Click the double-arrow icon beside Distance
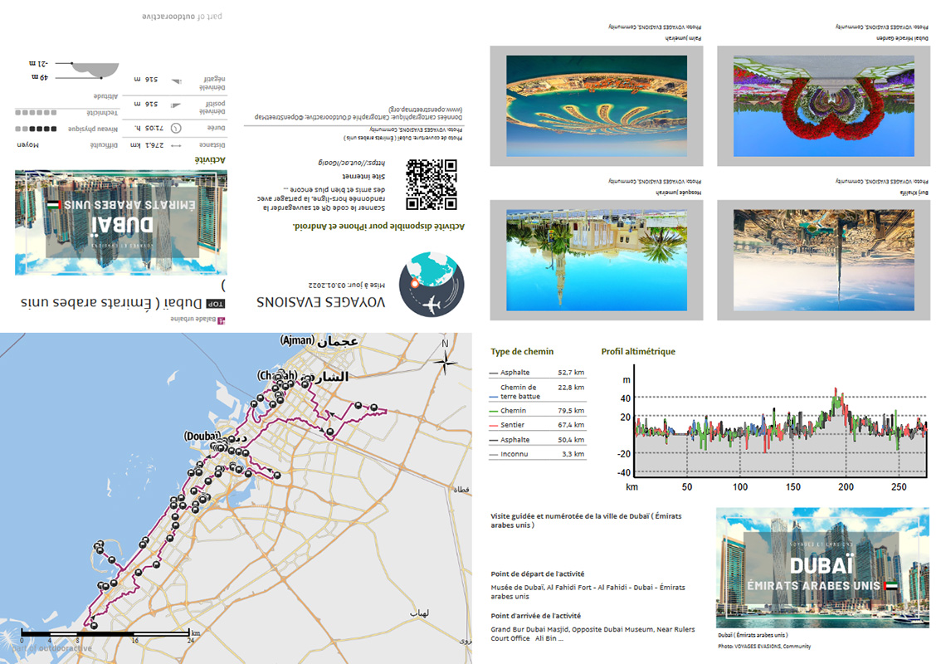The image size is (946, 664). pos(176,145)
